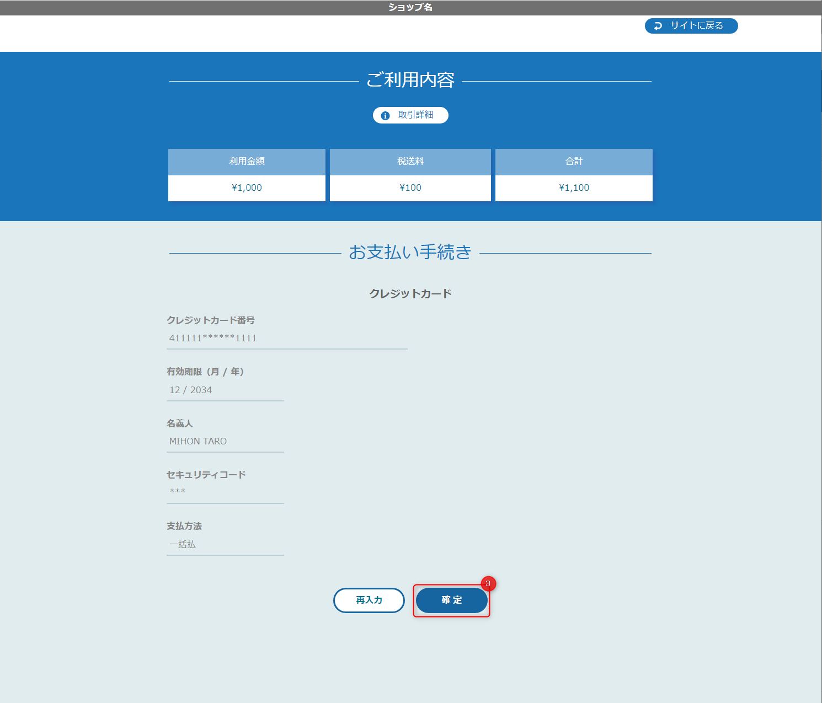Screen dimensions: 822x703
Task: Click the 再入力 re-enter button
Action: tap(369, 600)
